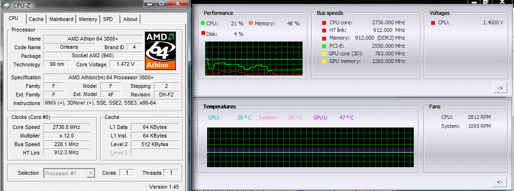Click the Core Speed value '2736.8 MHz'
The image size is (514, 191).
(x=66, y=127)
